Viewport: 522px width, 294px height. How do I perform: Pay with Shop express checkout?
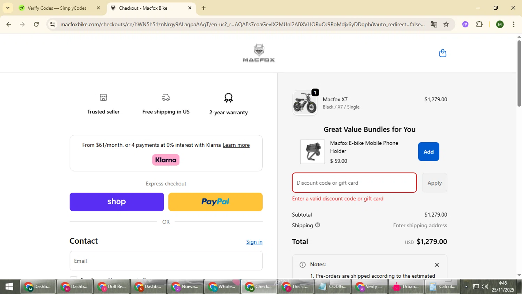pos(117,202)
